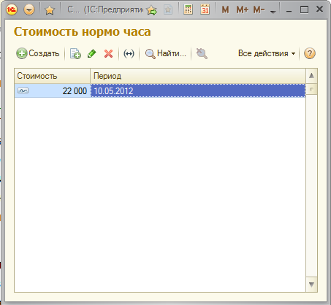331x305 pixels.
Task: Sort by the Период column header
Action: coord(198,76)
